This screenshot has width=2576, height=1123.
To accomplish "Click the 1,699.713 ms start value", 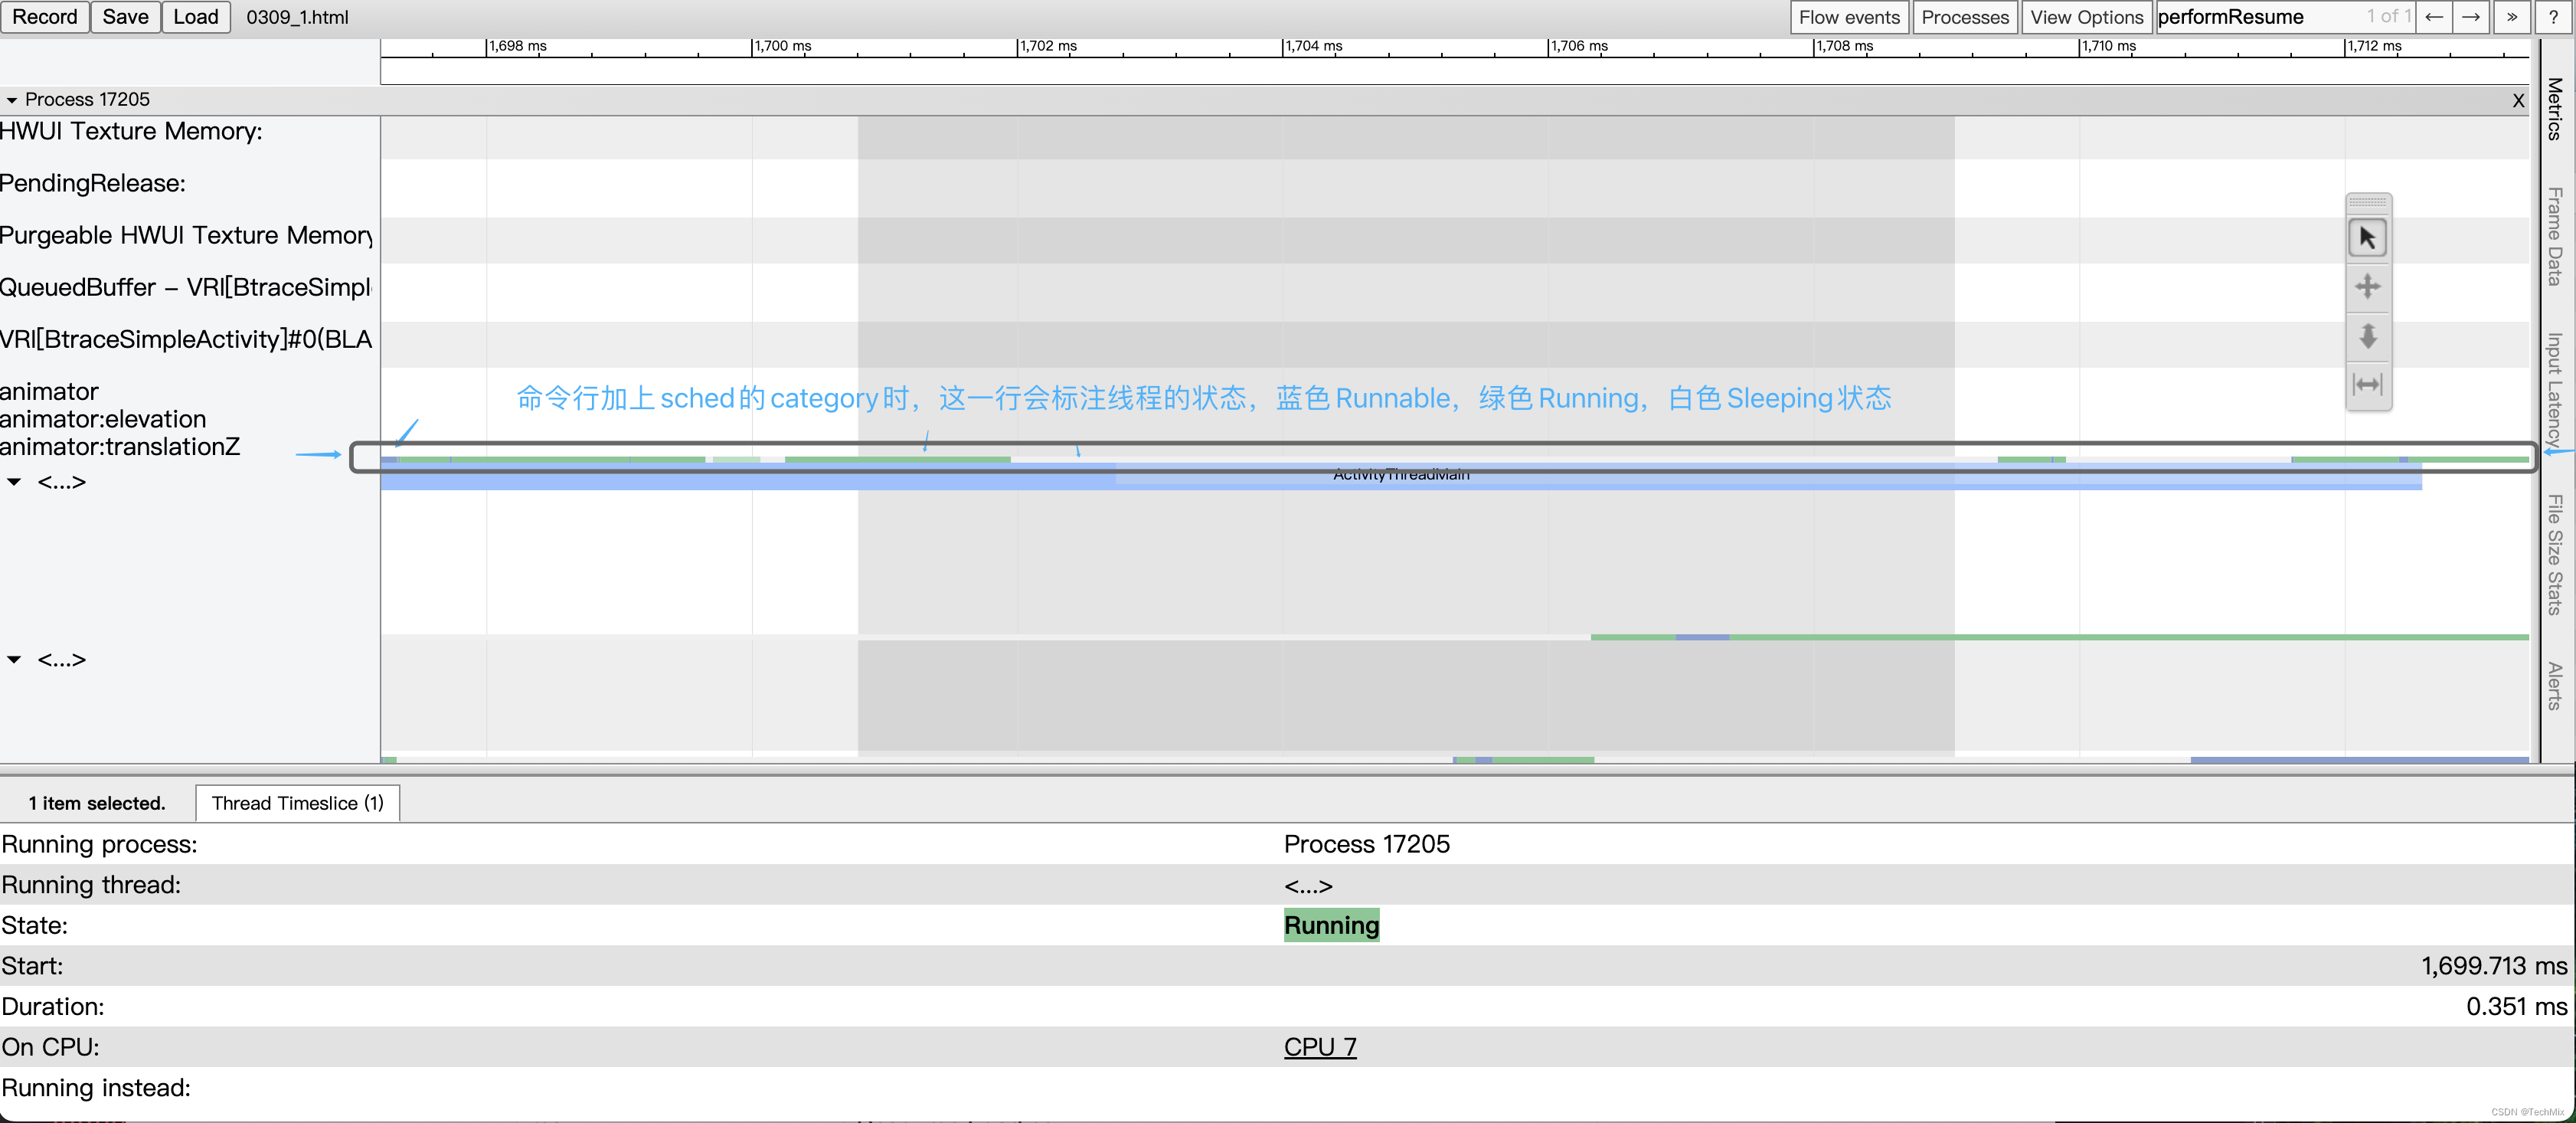I will pyautogui.click(x=2494, y=966).
